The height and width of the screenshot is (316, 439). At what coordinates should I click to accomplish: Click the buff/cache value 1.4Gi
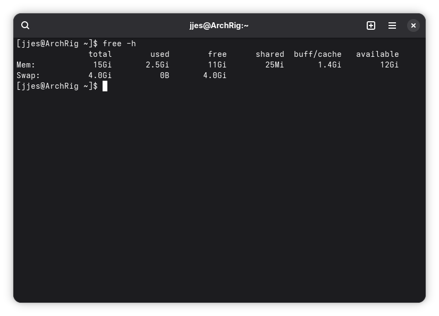click(x=330, y=65)
